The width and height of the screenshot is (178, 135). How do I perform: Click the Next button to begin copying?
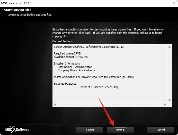point(120,130)
